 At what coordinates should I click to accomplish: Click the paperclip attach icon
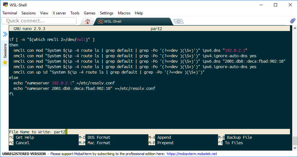click(293, 21)
